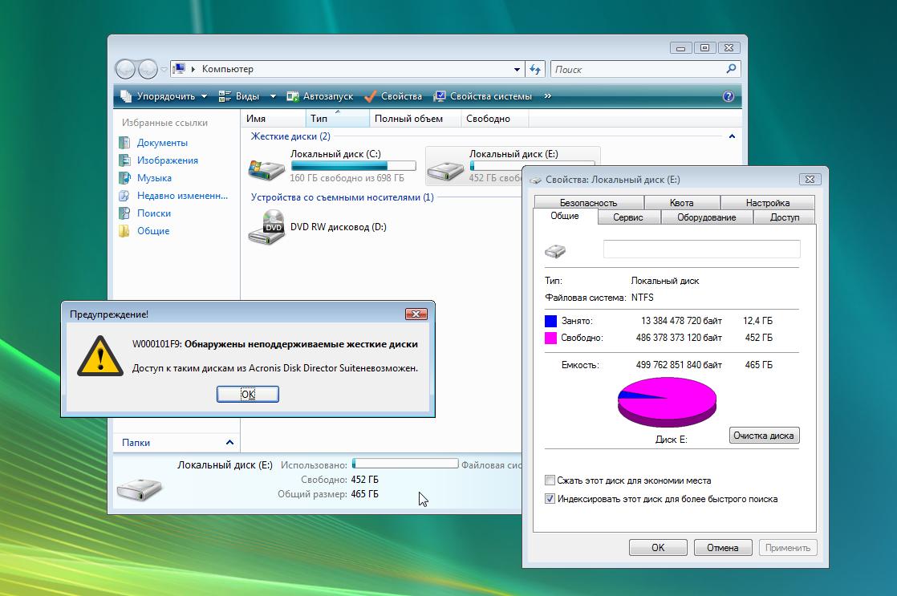897x596 pixels.
Task: Open Недавно измененные in the favorites links
Action: 182,196
